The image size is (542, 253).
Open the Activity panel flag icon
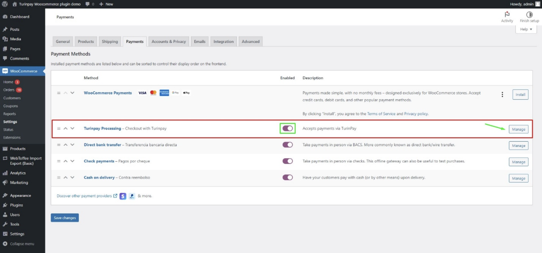(507, 15)
